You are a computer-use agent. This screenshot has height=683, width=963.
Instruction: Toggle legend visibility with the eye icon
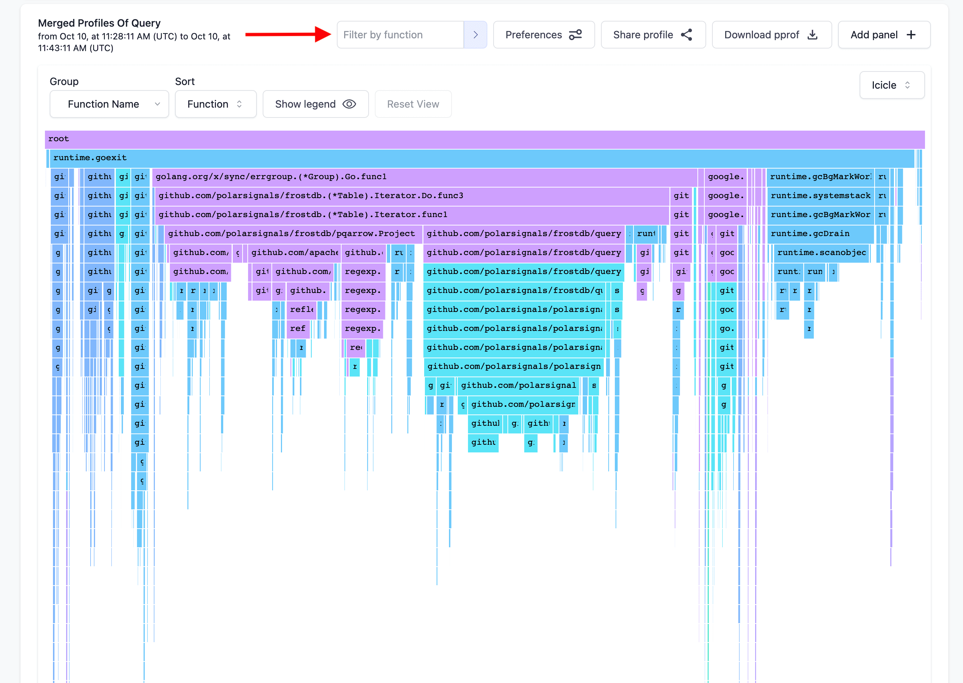coord(349,104)
